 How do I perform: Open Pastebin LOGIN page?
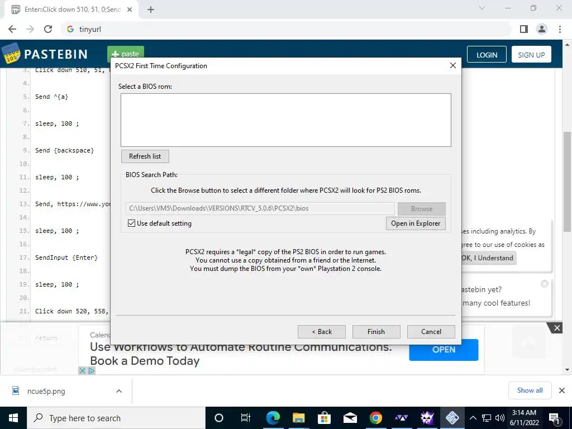pos(487,55)
